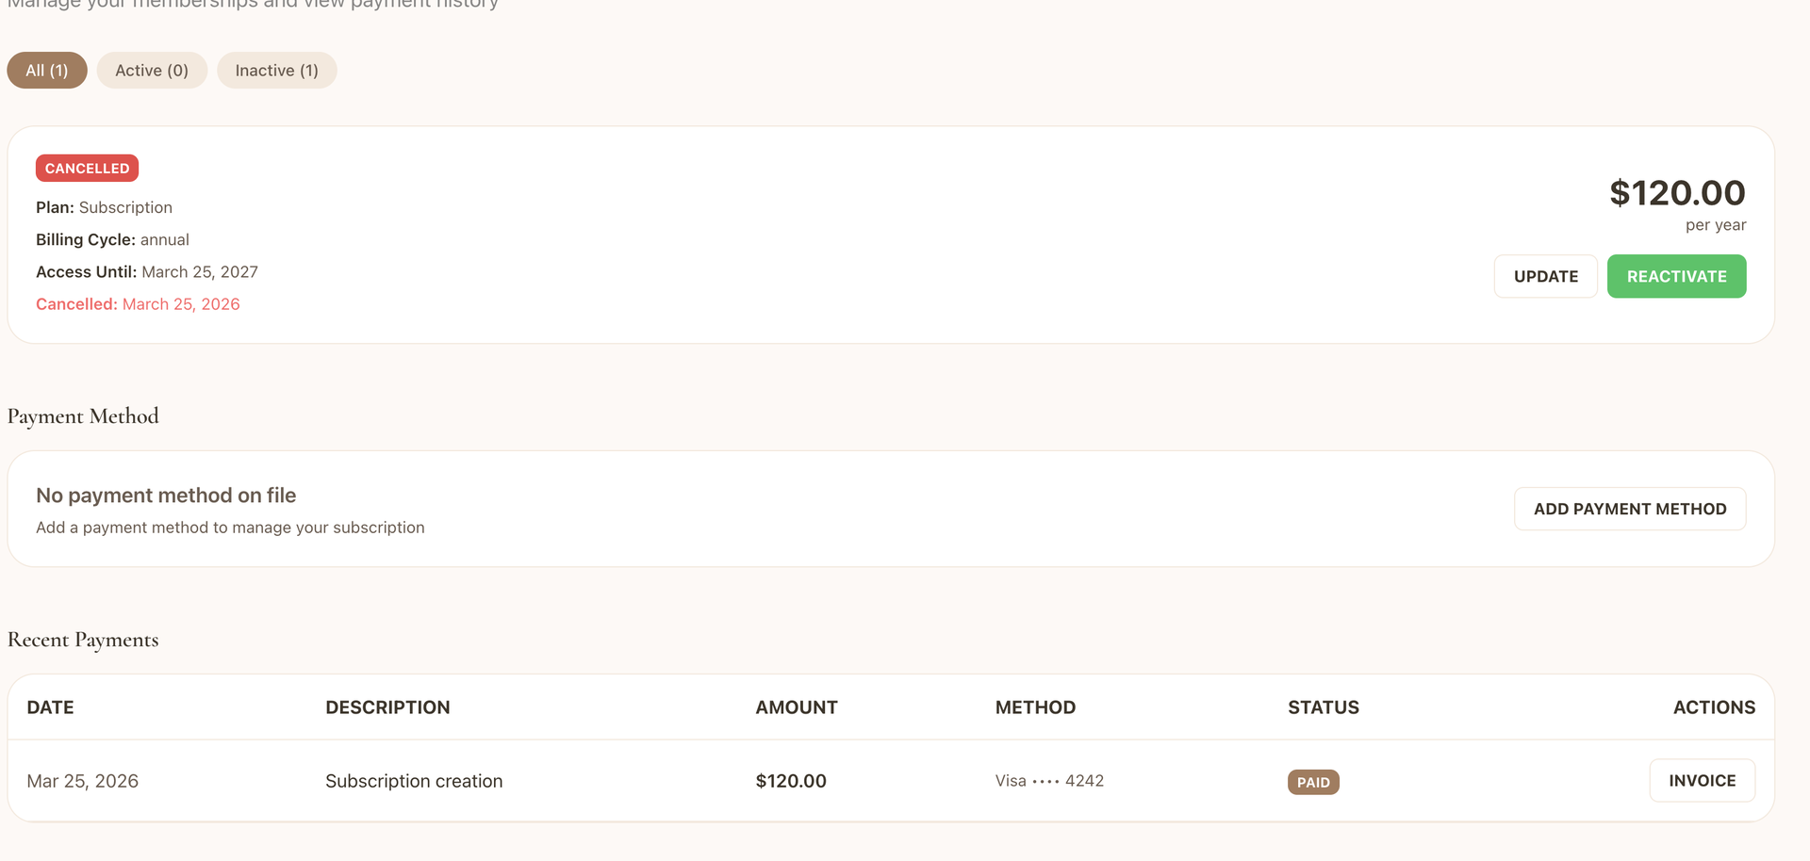
Task: Switch to the Active (0) filter
Action: [152, 70]
